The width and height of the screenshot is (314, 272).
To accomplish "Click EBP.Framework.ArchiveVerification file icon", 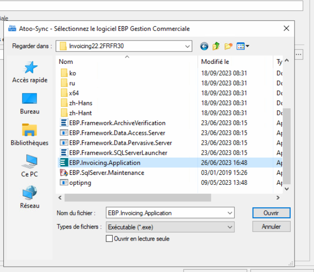I will point(64,123).
